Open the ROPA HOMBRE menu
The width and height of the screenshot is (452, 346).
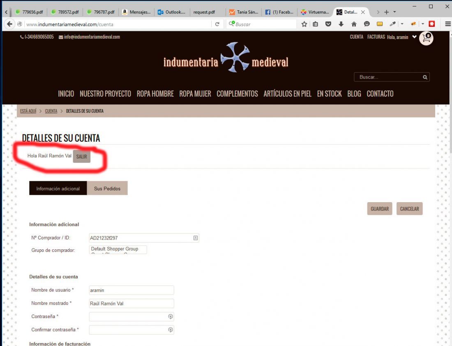coord(155,94)
